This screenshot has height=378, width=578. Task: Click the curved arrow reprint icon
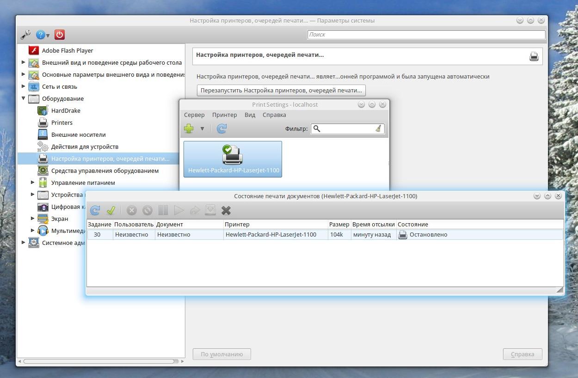coord(195,210)
